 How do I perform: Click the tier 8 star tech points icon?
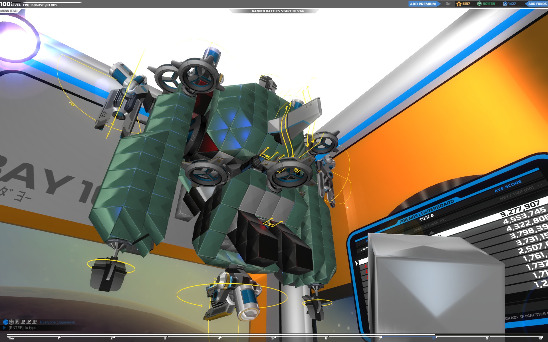pos(459,4)
